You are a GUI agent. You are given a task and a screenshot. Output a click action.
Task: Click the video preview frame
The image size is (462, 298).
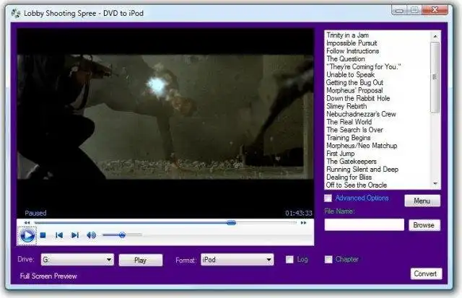coord(165,117)
